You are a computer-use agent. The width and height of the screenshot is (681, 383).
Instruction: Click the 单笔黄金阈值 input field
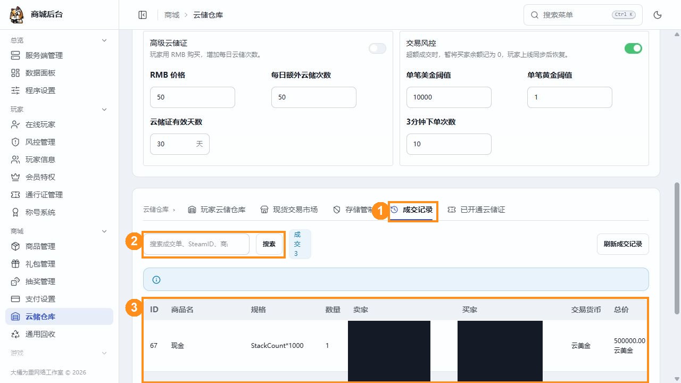click(570, 97)
